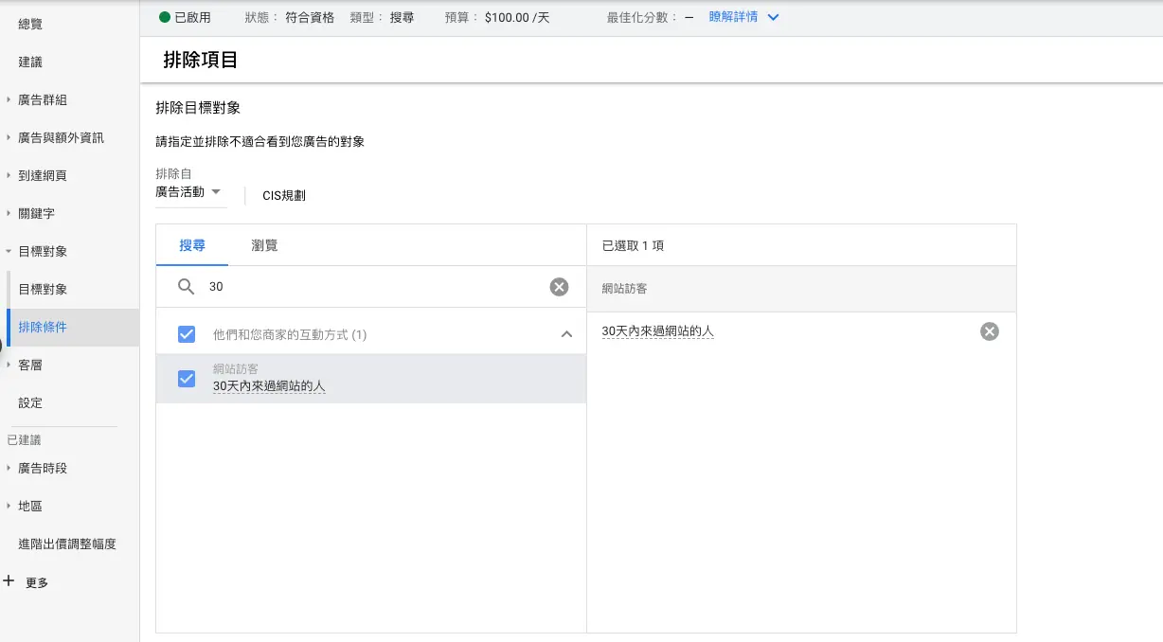Expand the 到達網頁 sidebar arrow
Screen dimensions: 1163x642
tap(9, 175)
